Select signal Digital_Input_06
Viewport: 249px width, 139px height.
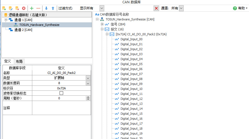click(131, 69)
